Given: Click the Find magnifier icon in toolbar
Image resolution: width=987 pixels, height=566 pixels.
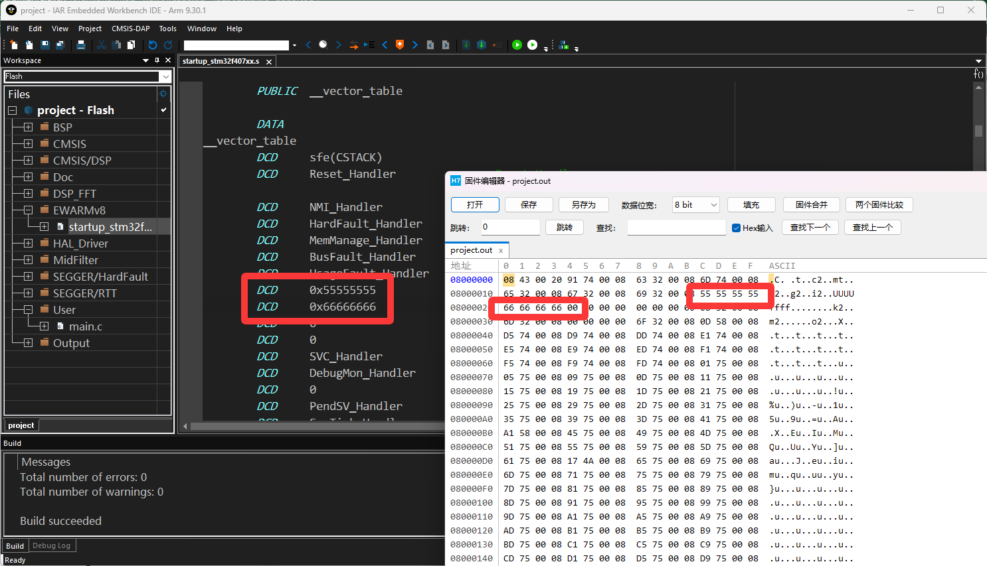Looking at the screenshot, I should (x=323, y=44).
